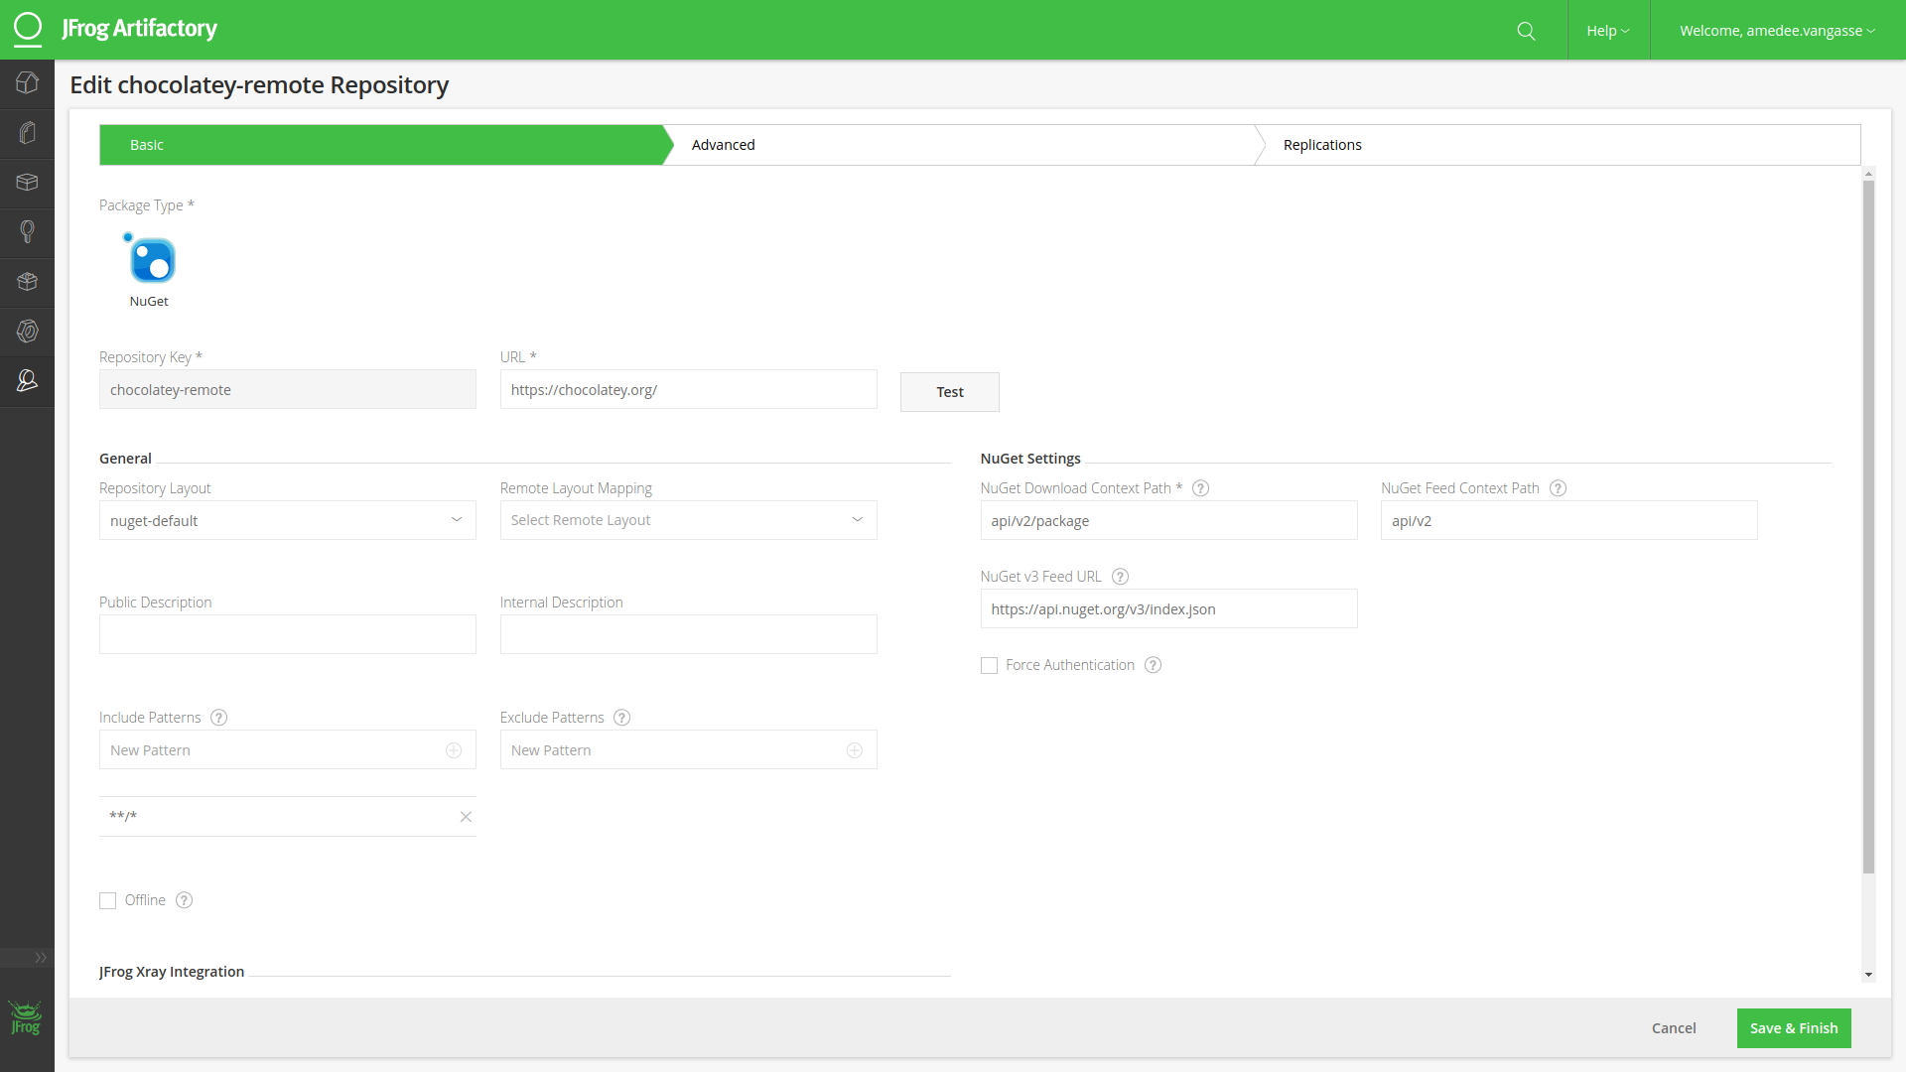
Task: Switch to the Replications tab
Action: (x=1557, y=145)
